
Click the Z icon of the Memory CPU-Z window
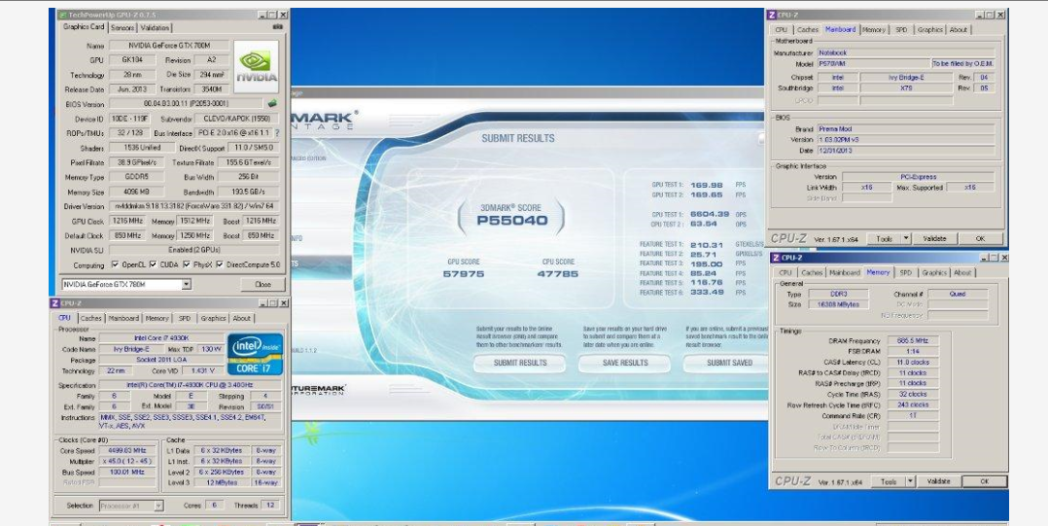pos(776,258)
